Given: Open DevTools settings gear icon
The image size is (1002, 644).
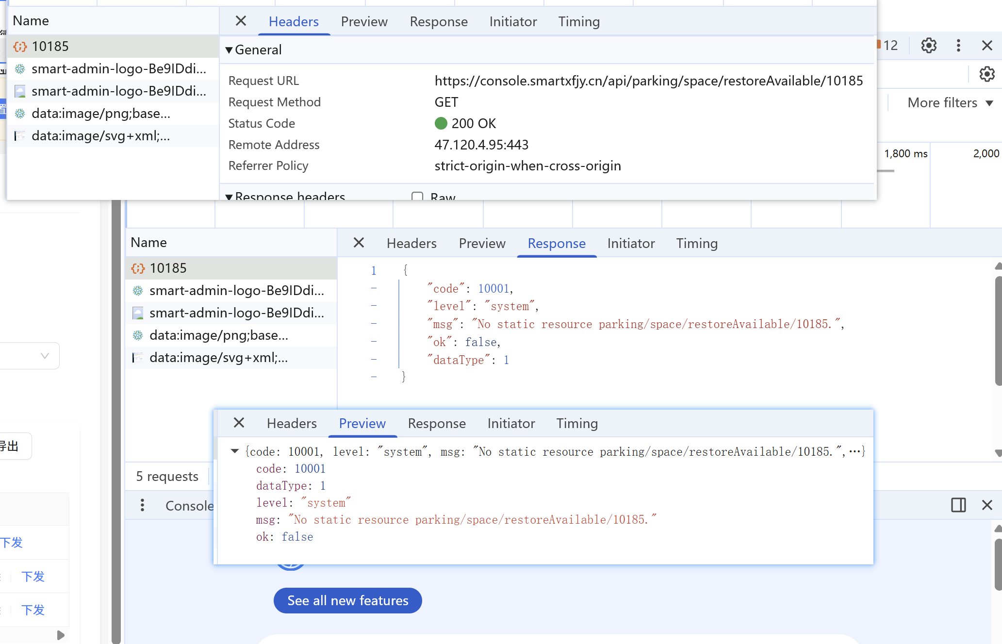Looking at the screenshot, I should [929, 46].
